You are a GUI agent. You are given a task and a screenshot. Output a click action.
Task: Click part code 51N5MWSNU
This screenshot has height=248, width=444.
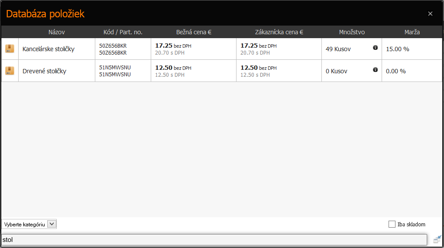click(x=115, y=68)
